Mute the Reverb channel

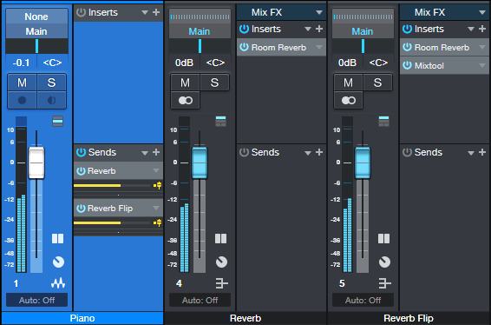(185, 83)
